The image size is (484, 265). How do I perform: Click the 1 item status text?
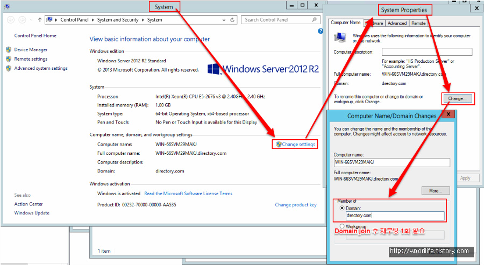tap(104, 251)
